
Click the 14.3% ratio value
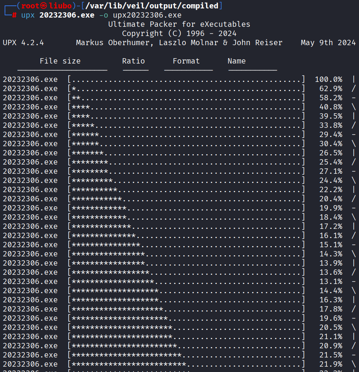click(331, 254)
